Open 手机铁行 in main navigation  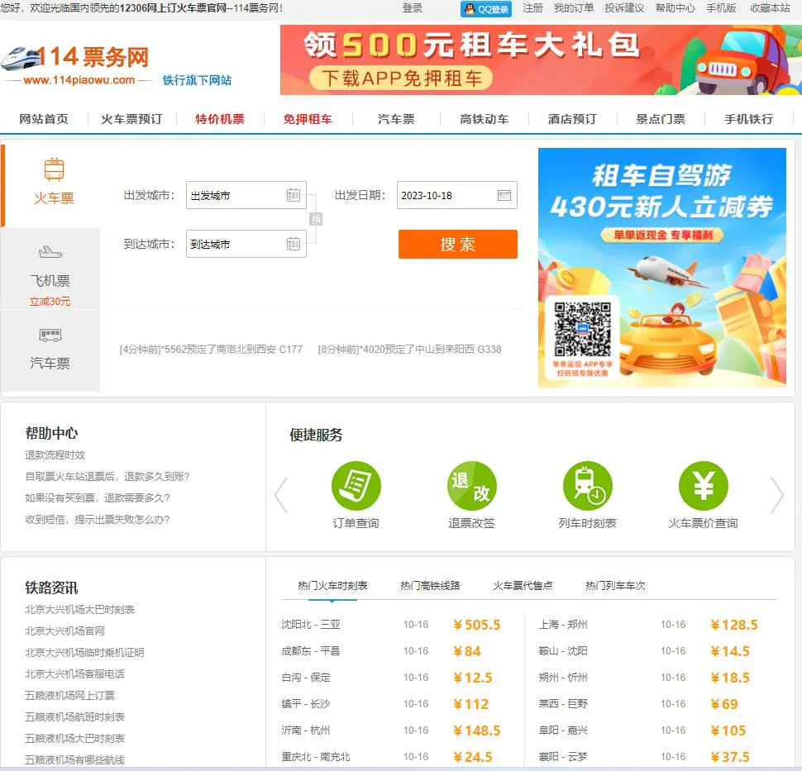coord(748,119)
